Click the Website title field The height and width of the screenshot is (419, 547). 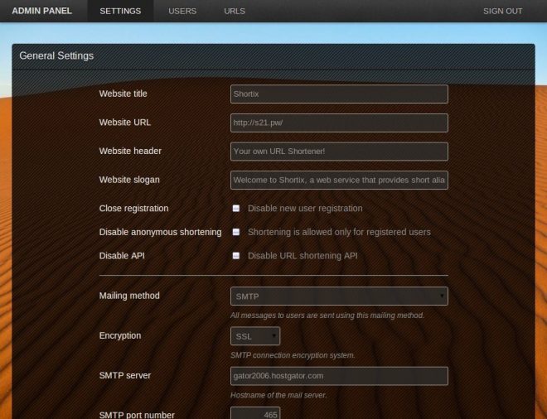[339, 94]
